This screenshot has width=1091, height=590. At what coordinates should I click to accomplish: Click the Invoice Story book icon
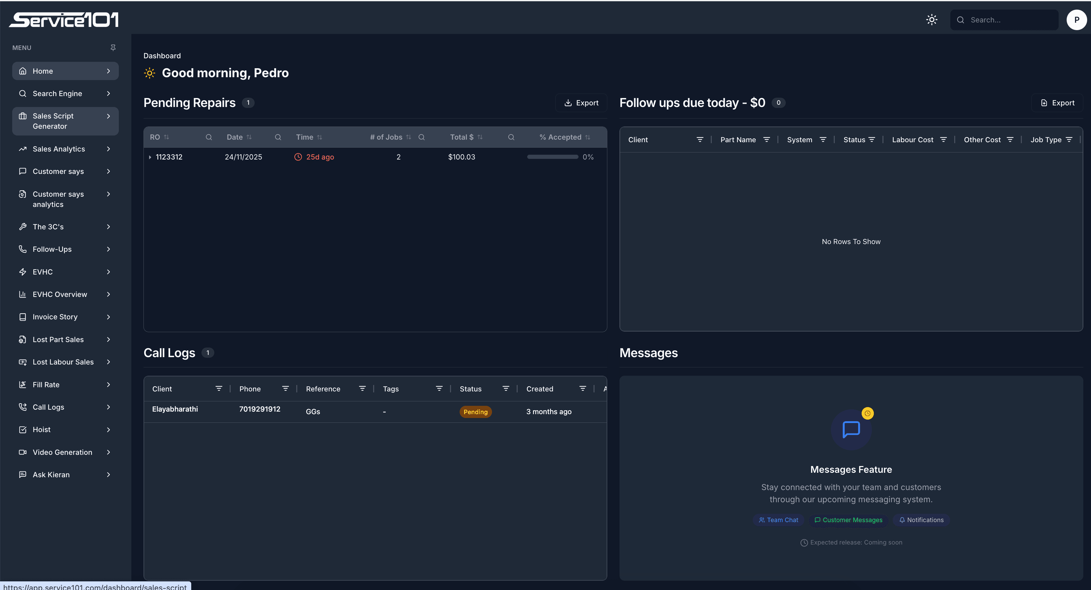[x=23, y=316]
